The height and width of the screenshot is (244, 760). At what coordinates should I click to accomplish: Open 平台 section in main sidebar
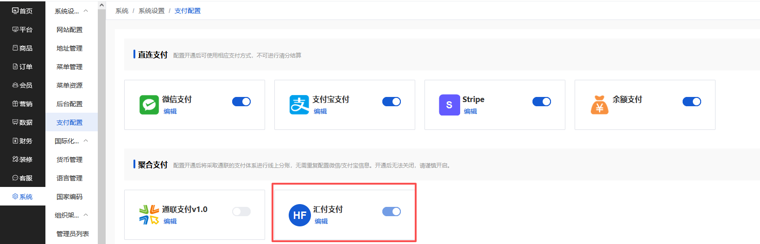coord(22,29)
